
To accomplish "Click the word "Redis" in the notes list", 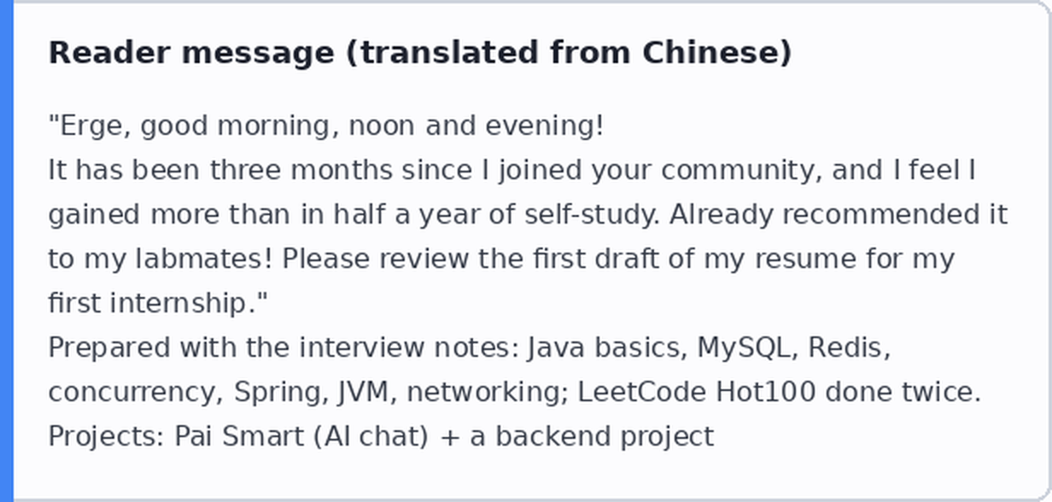I will [849, 348].
